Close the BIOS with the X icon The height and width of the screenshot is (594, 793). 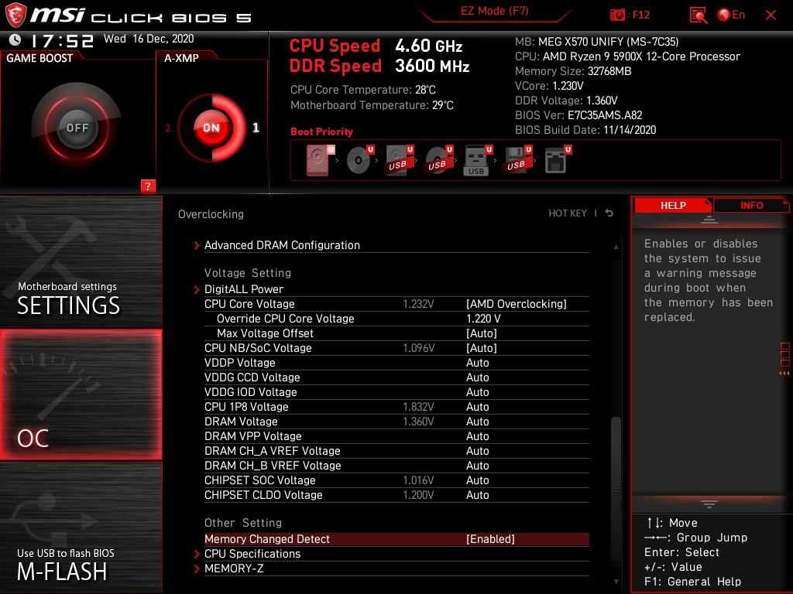point(771,15)
